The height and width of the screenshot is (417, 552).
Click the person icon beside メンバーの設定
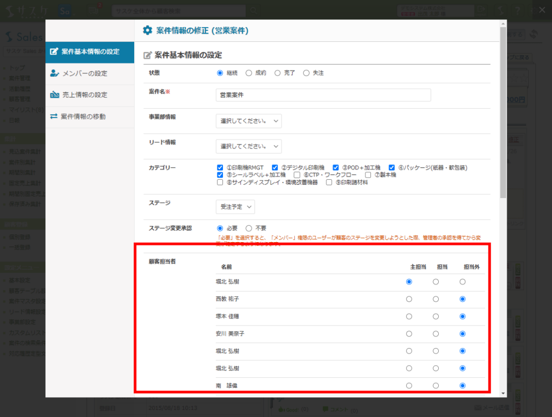(55, 73)
